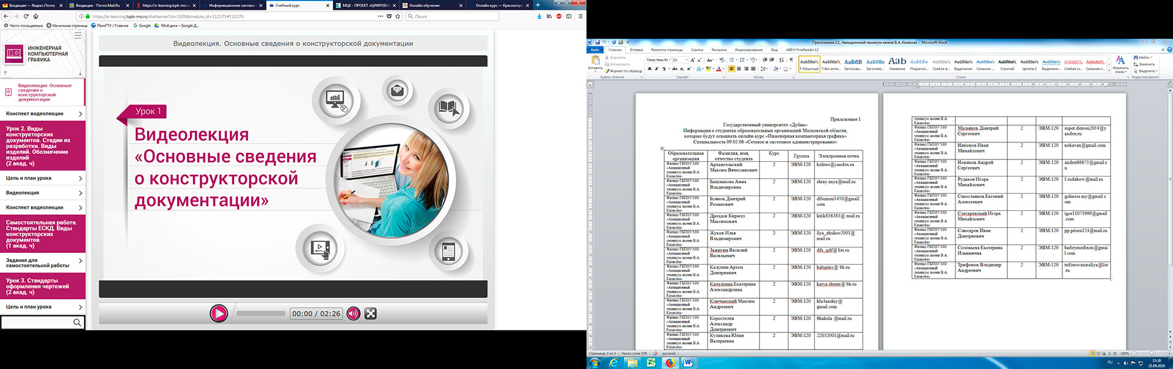Center text in Word ribbon
The image size is (1173, 369).
pos(739,68)
